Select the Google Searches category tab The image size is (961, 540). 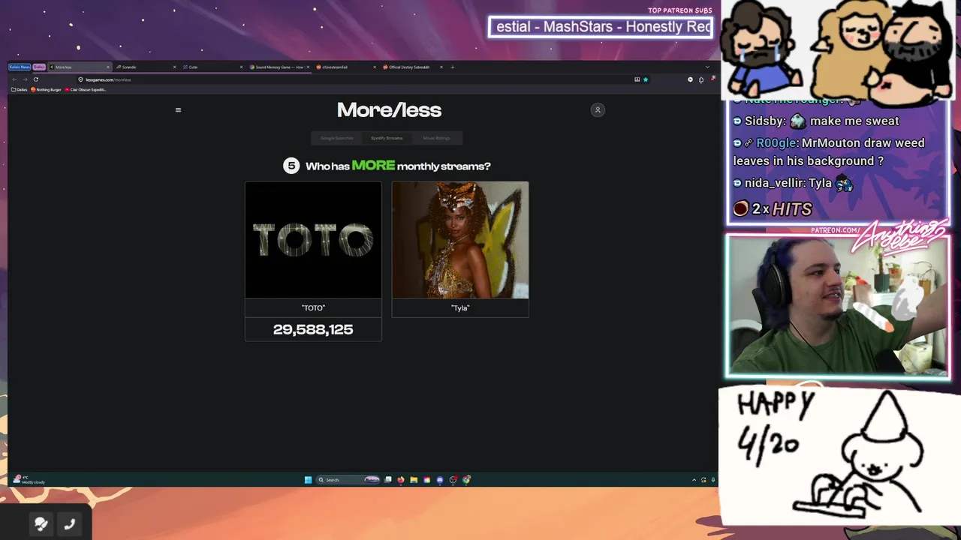coord(336,138)
